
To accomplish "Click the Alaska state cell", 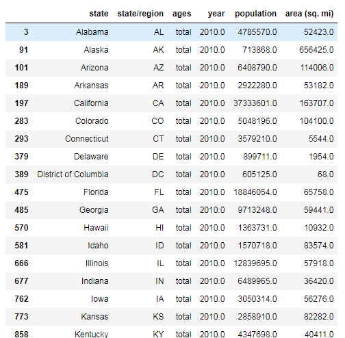I will [x=96, y=50].
